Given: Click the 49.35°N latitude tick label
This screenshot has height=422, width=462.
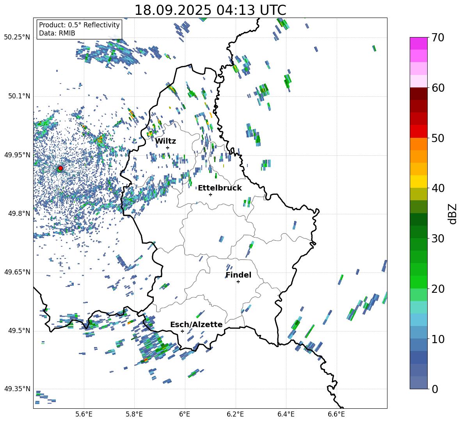Looking at the screenshot, I should click(x=17, y=389).
